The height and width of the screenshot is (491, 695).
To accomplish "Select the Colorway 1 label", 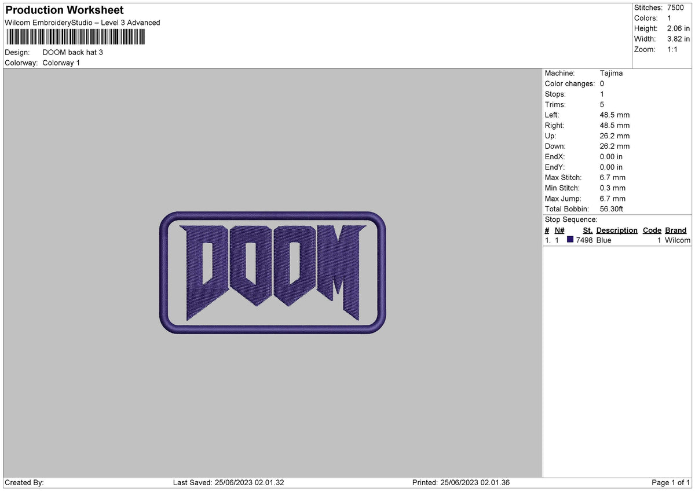I will [61, 63].
